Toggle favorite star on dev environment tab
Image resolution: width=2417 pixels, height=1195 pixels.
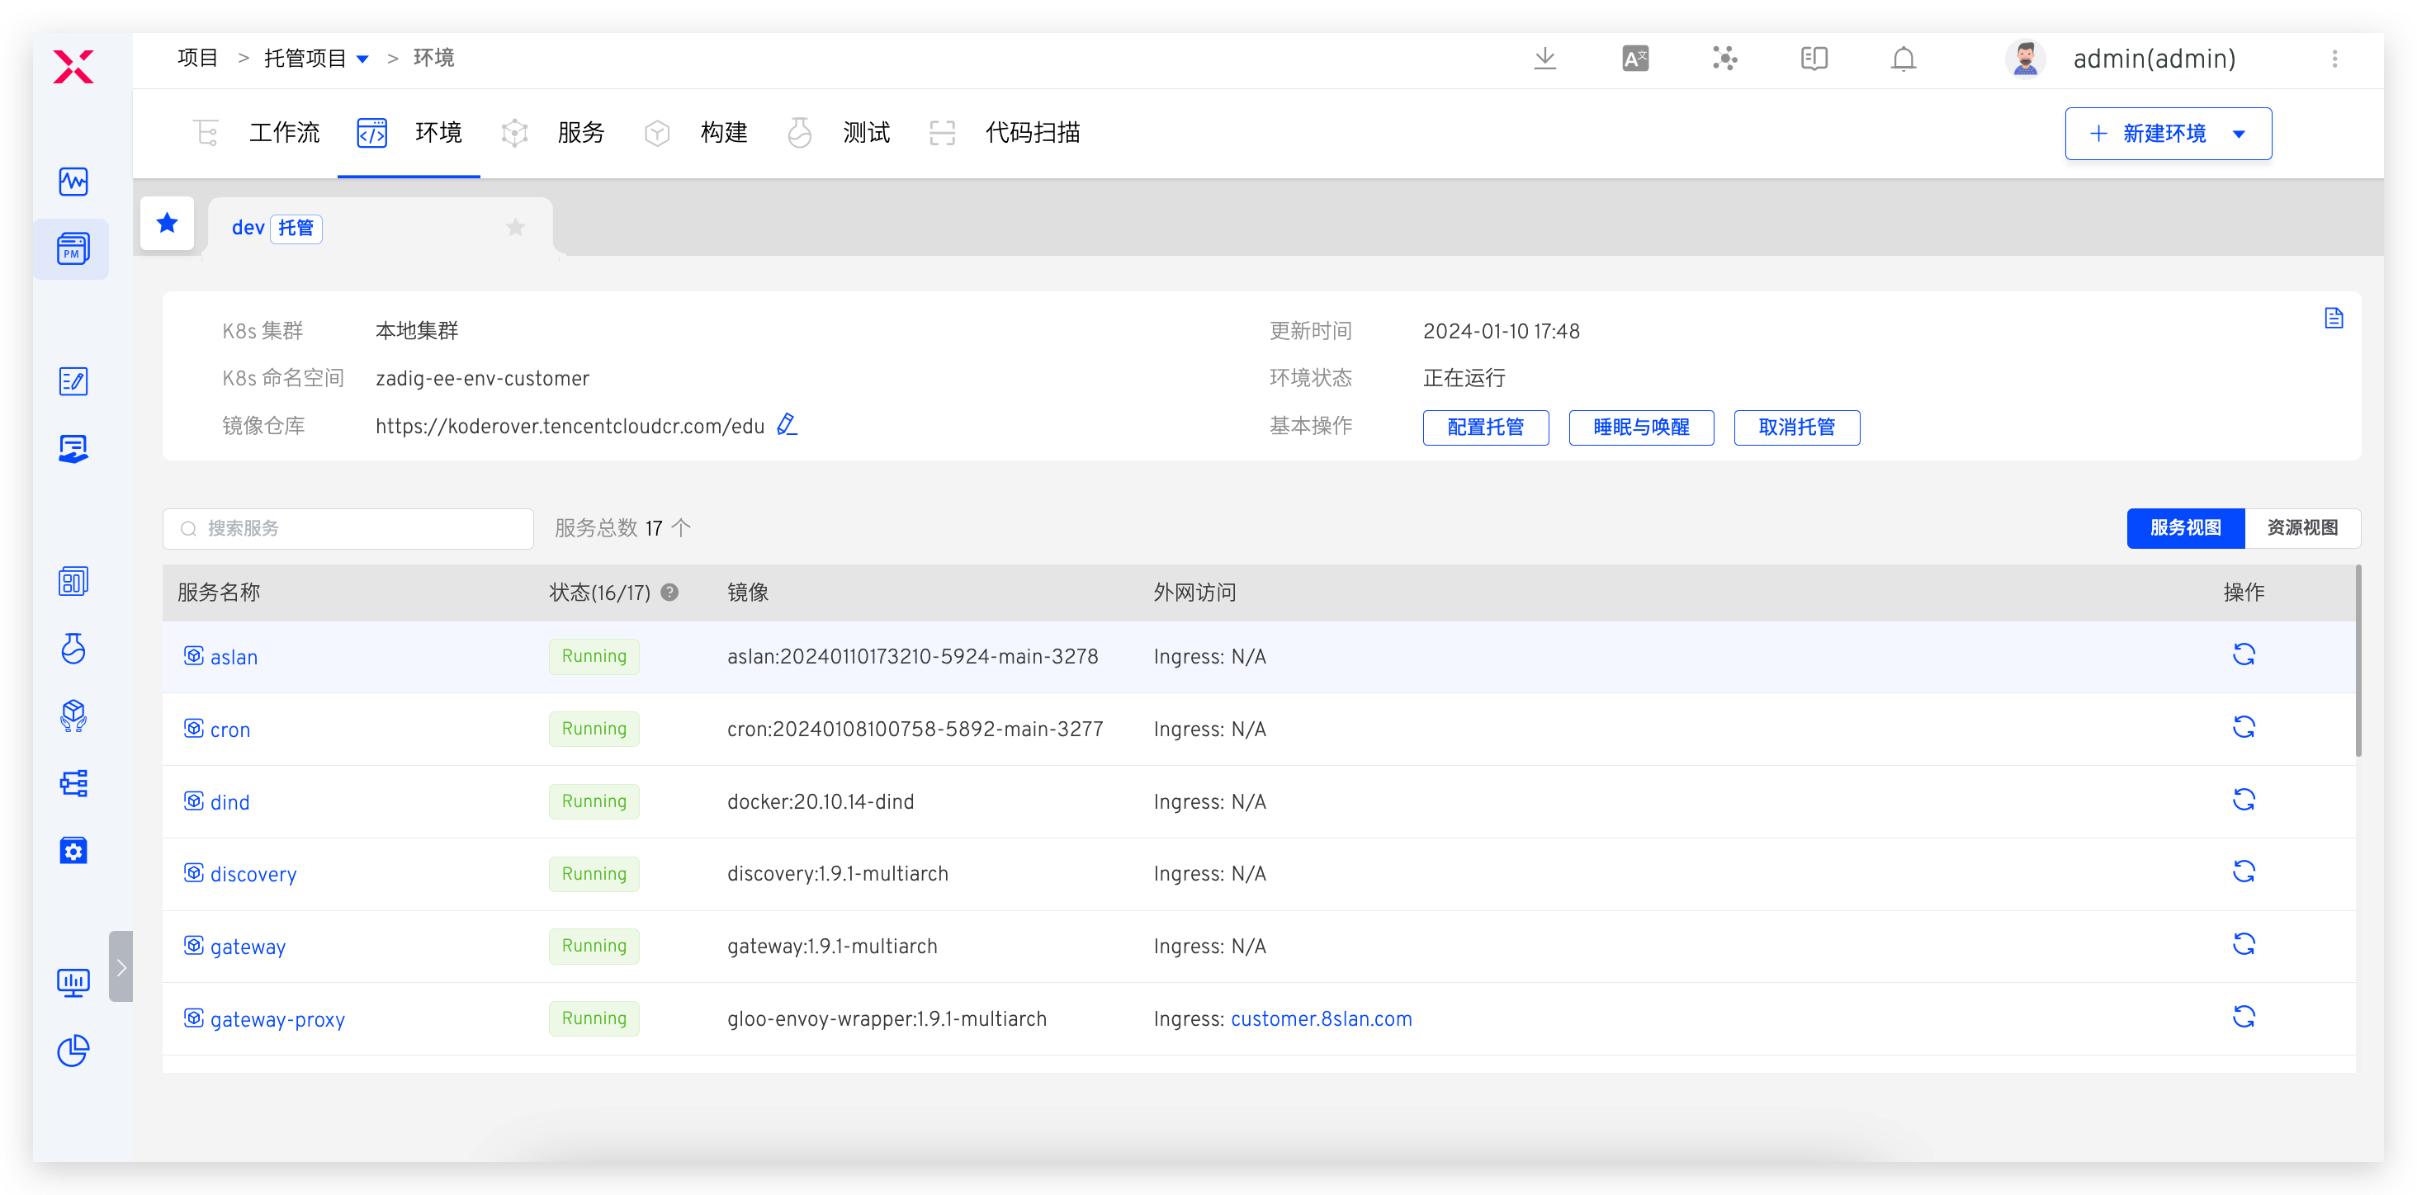click(x=515, y=226)
